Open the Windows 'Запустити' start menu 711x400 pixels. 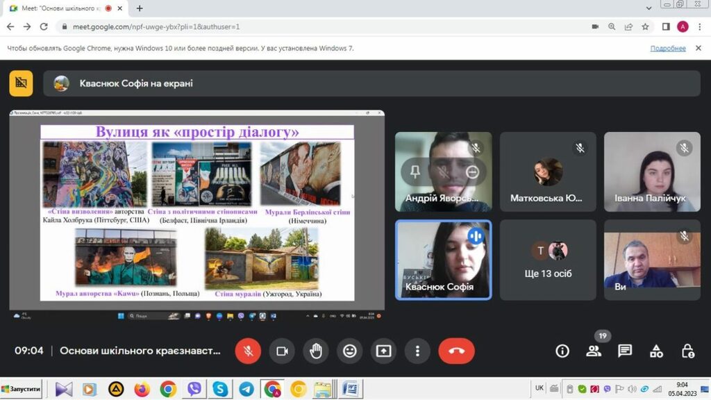coord(22,388)
